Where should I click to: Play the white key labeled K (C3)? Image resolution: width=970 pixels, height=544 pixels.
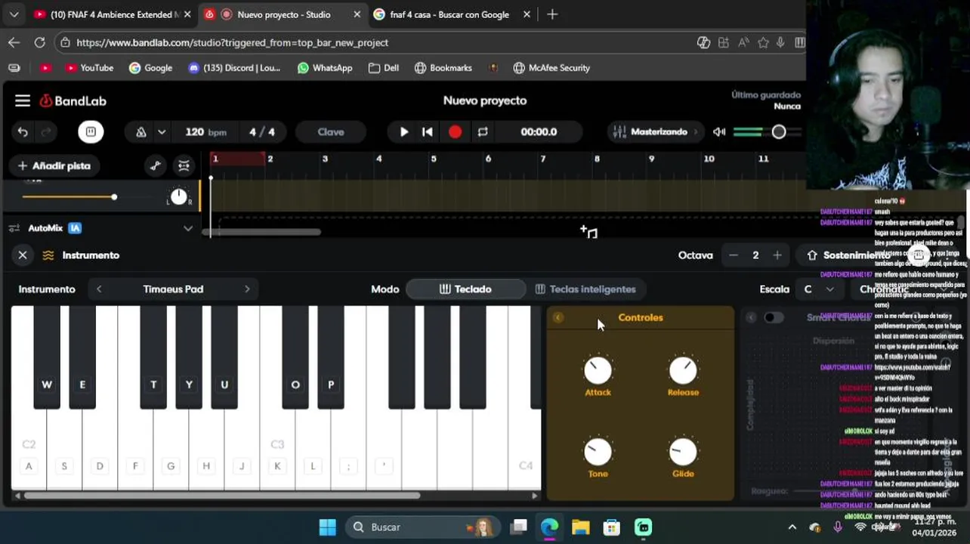277,453
